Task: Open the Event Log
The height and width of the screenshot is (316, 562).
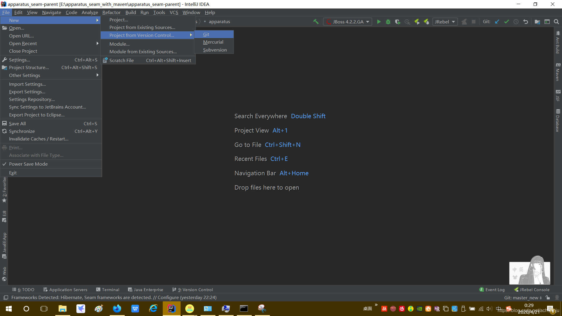Action: coord(492,290)
